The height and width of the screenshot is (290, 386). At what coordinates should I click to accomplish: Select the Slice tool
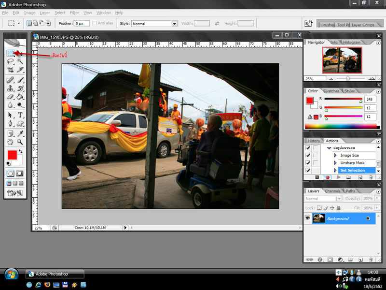tap(20, 70)
